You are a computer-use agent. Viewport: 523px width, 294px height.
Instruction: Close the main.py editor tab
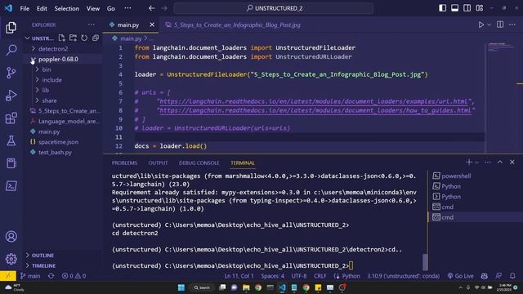click(x=152, y=24)
